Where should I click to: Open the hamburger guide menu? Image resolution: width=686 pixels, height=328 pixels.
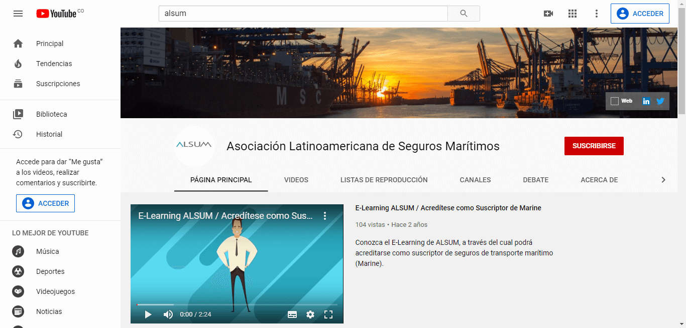tap(18, 14)
